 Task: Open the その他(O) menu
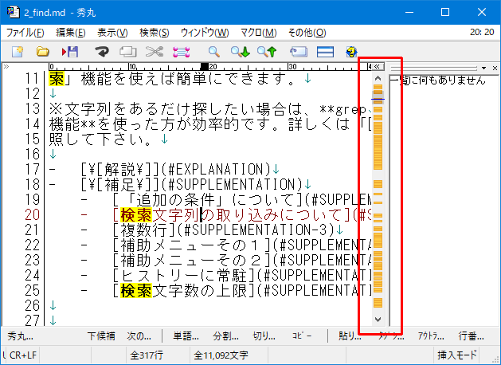tap(307, 33)
